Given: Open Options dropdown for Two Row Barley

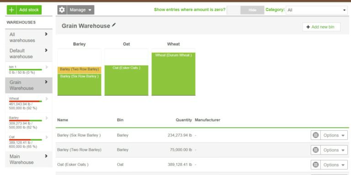Looking at the screenshot, I should (x=334, y=150).
